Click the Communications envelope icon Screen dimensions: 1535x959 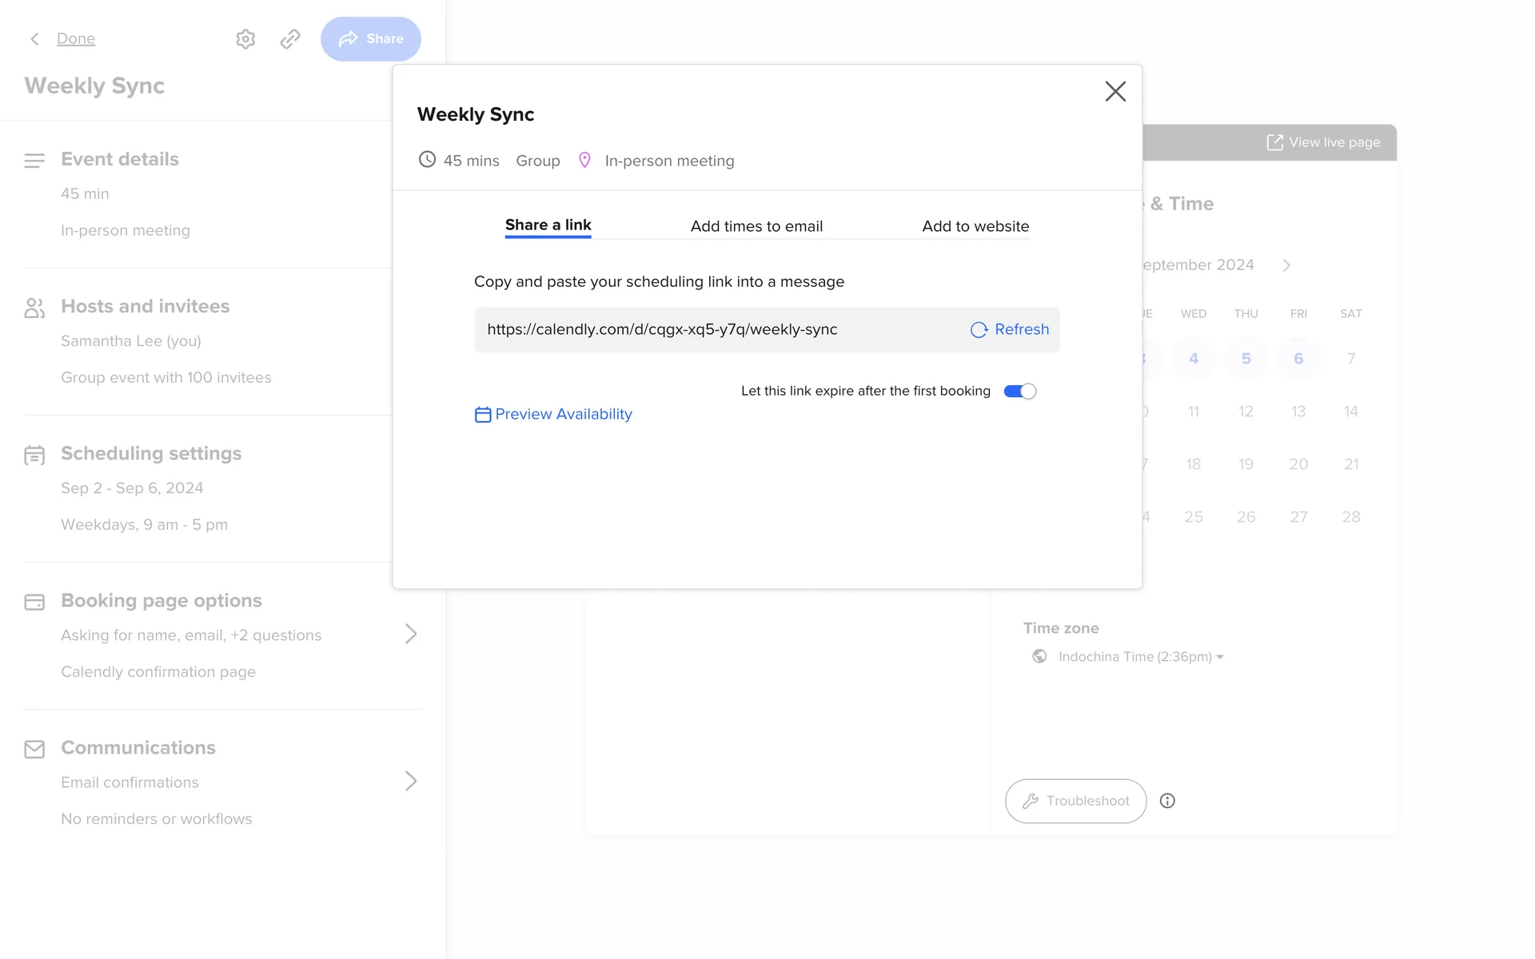34,749
